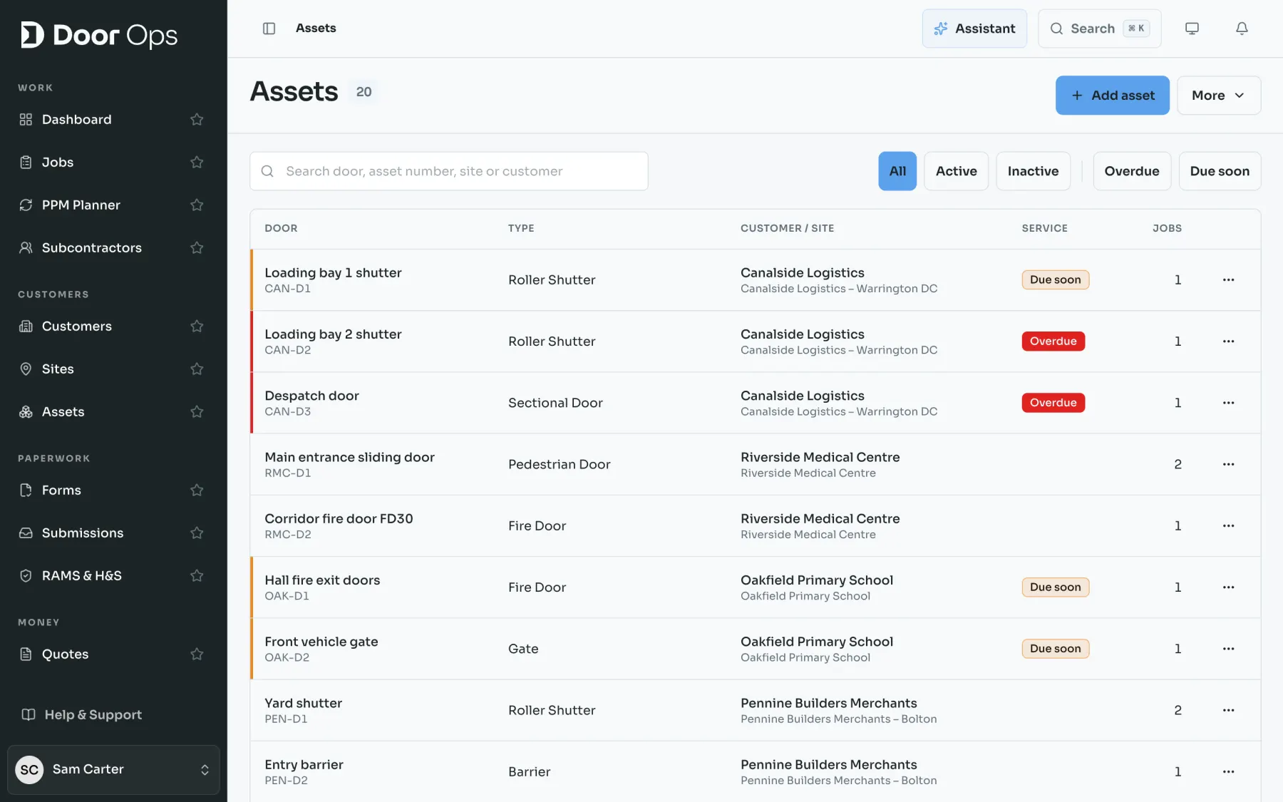Screen dimensions: 1283x802
Task: Open the PPM Planner page
Action: pos(81,205)
